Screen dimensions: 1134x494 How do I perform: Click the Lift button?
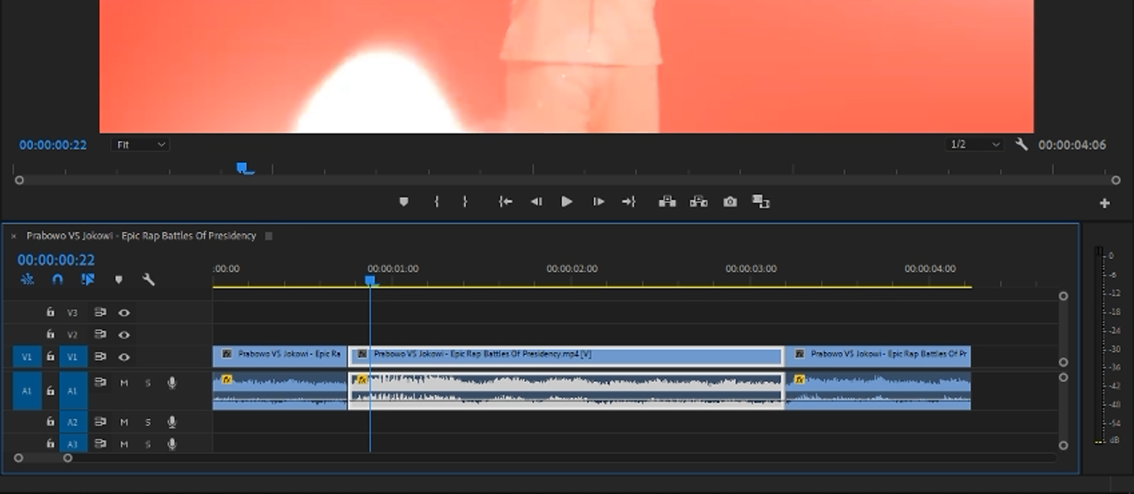pyautogui.click(x=667, y=202)
